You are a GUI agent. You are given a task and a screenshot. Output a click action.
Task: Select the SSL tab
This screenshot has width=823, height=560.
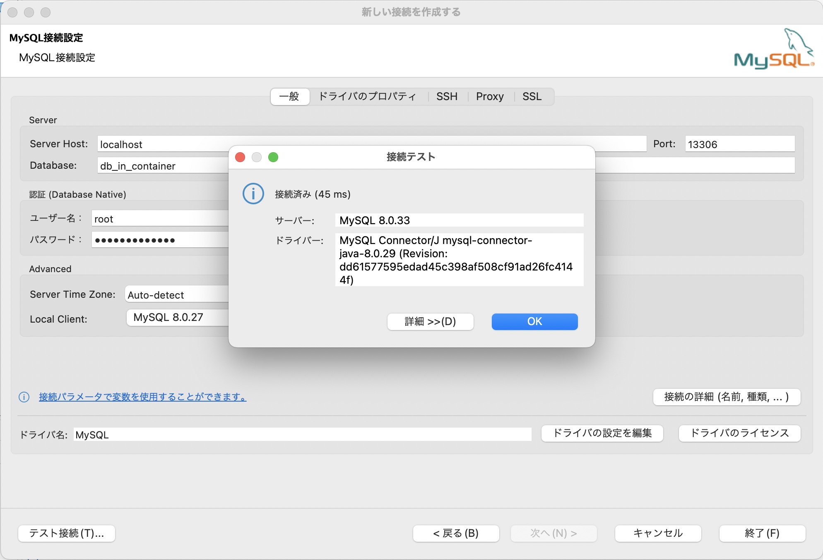coord(532,96)
